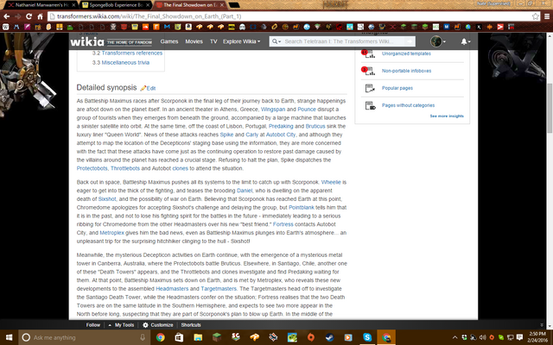Click See more insights
The width and height of the screenshot is (553, 345).
447,116
